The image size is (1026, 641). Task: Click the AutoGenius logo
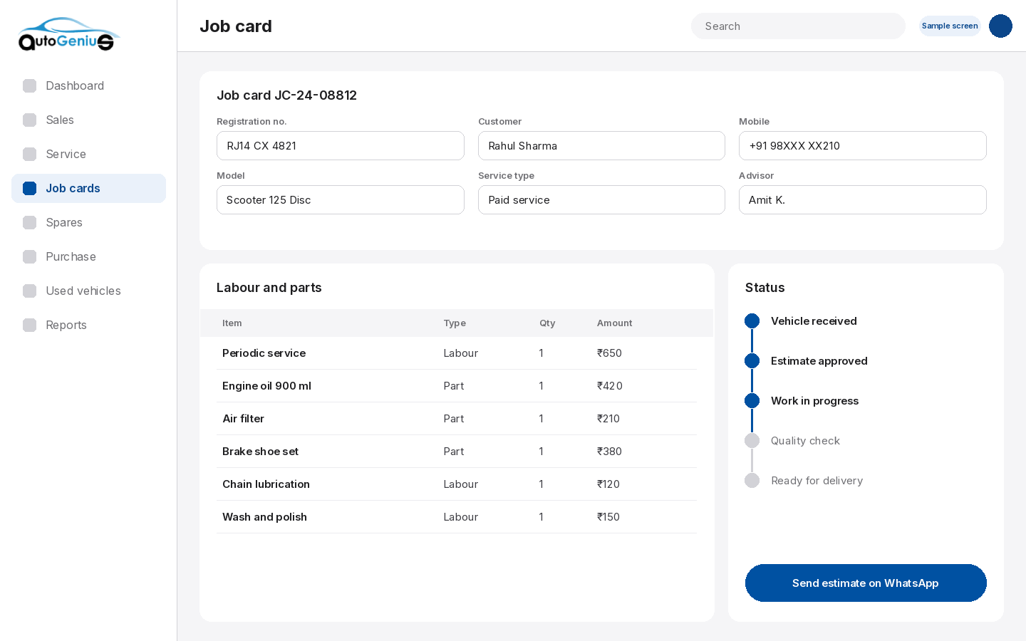pos(69,34)
